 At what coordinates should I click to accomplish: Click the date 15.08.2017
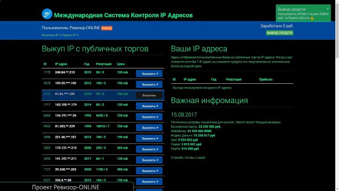pyautogui.click(x=184, y=115)
